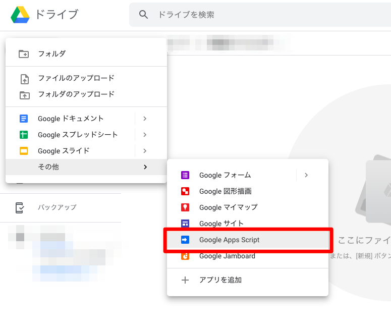Select Google Apps Script
Image resolution: width=391 pixels, height=330 pixels.
coord(248,240)
